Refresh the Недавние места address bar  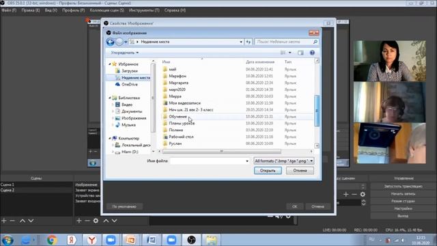click(249, 42)
